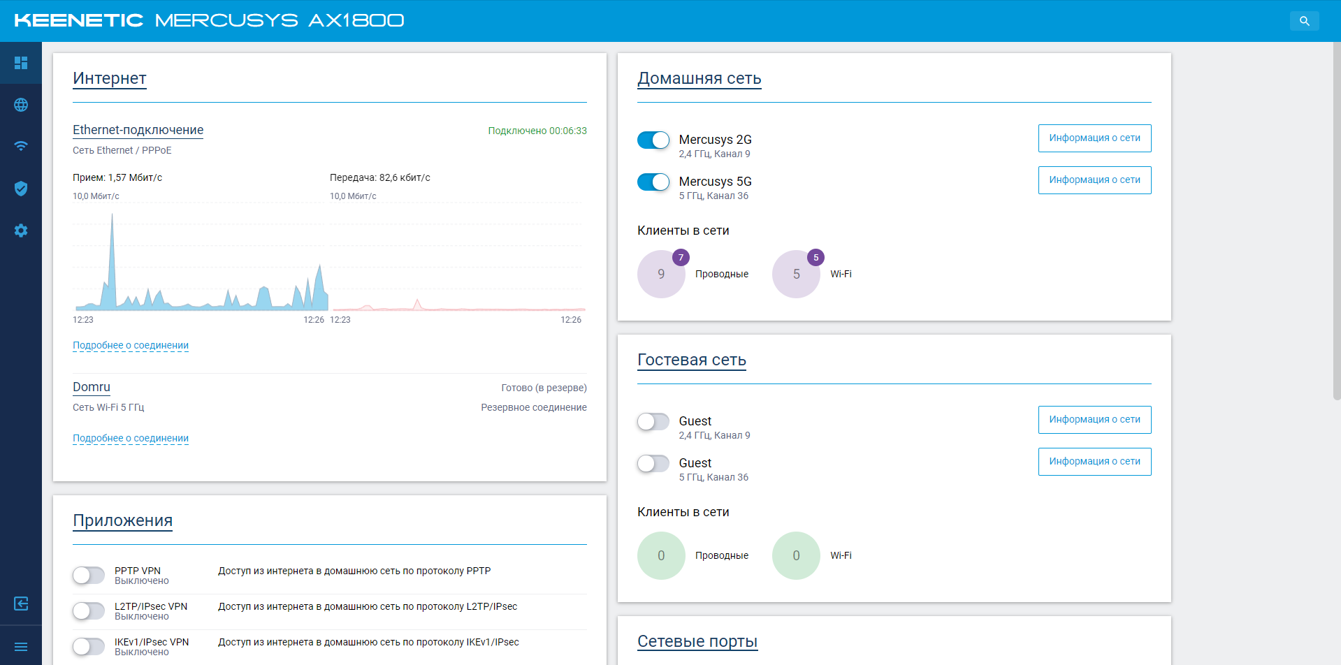
Task: Turn off Mercusys 5G network
Action: click(x=653, y=182)
